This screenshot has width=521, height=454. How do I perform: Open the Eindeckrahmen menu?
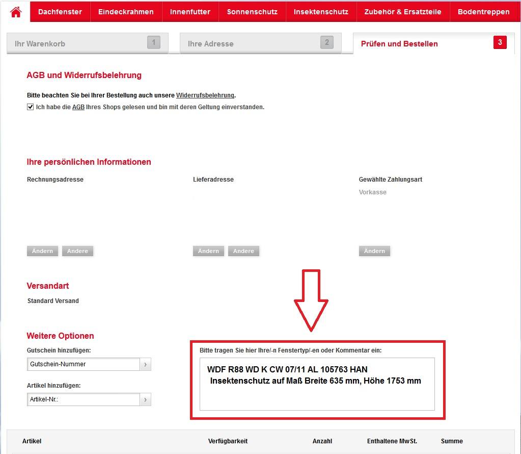(126, 12)
